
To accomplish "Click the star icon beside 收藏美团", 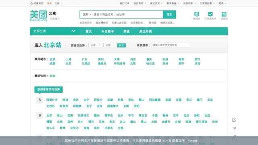I will 31,3.
